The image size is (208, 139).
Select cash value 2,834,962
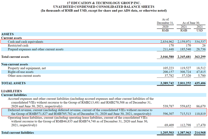tap(167, 42)
